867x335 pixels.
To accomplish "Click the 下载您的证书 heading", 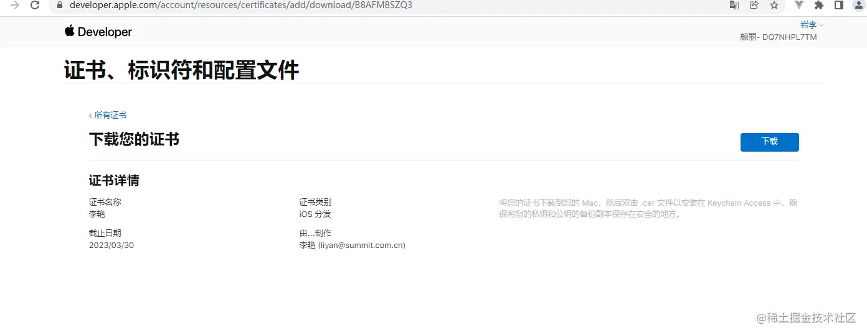I will [x=135, y=139].
